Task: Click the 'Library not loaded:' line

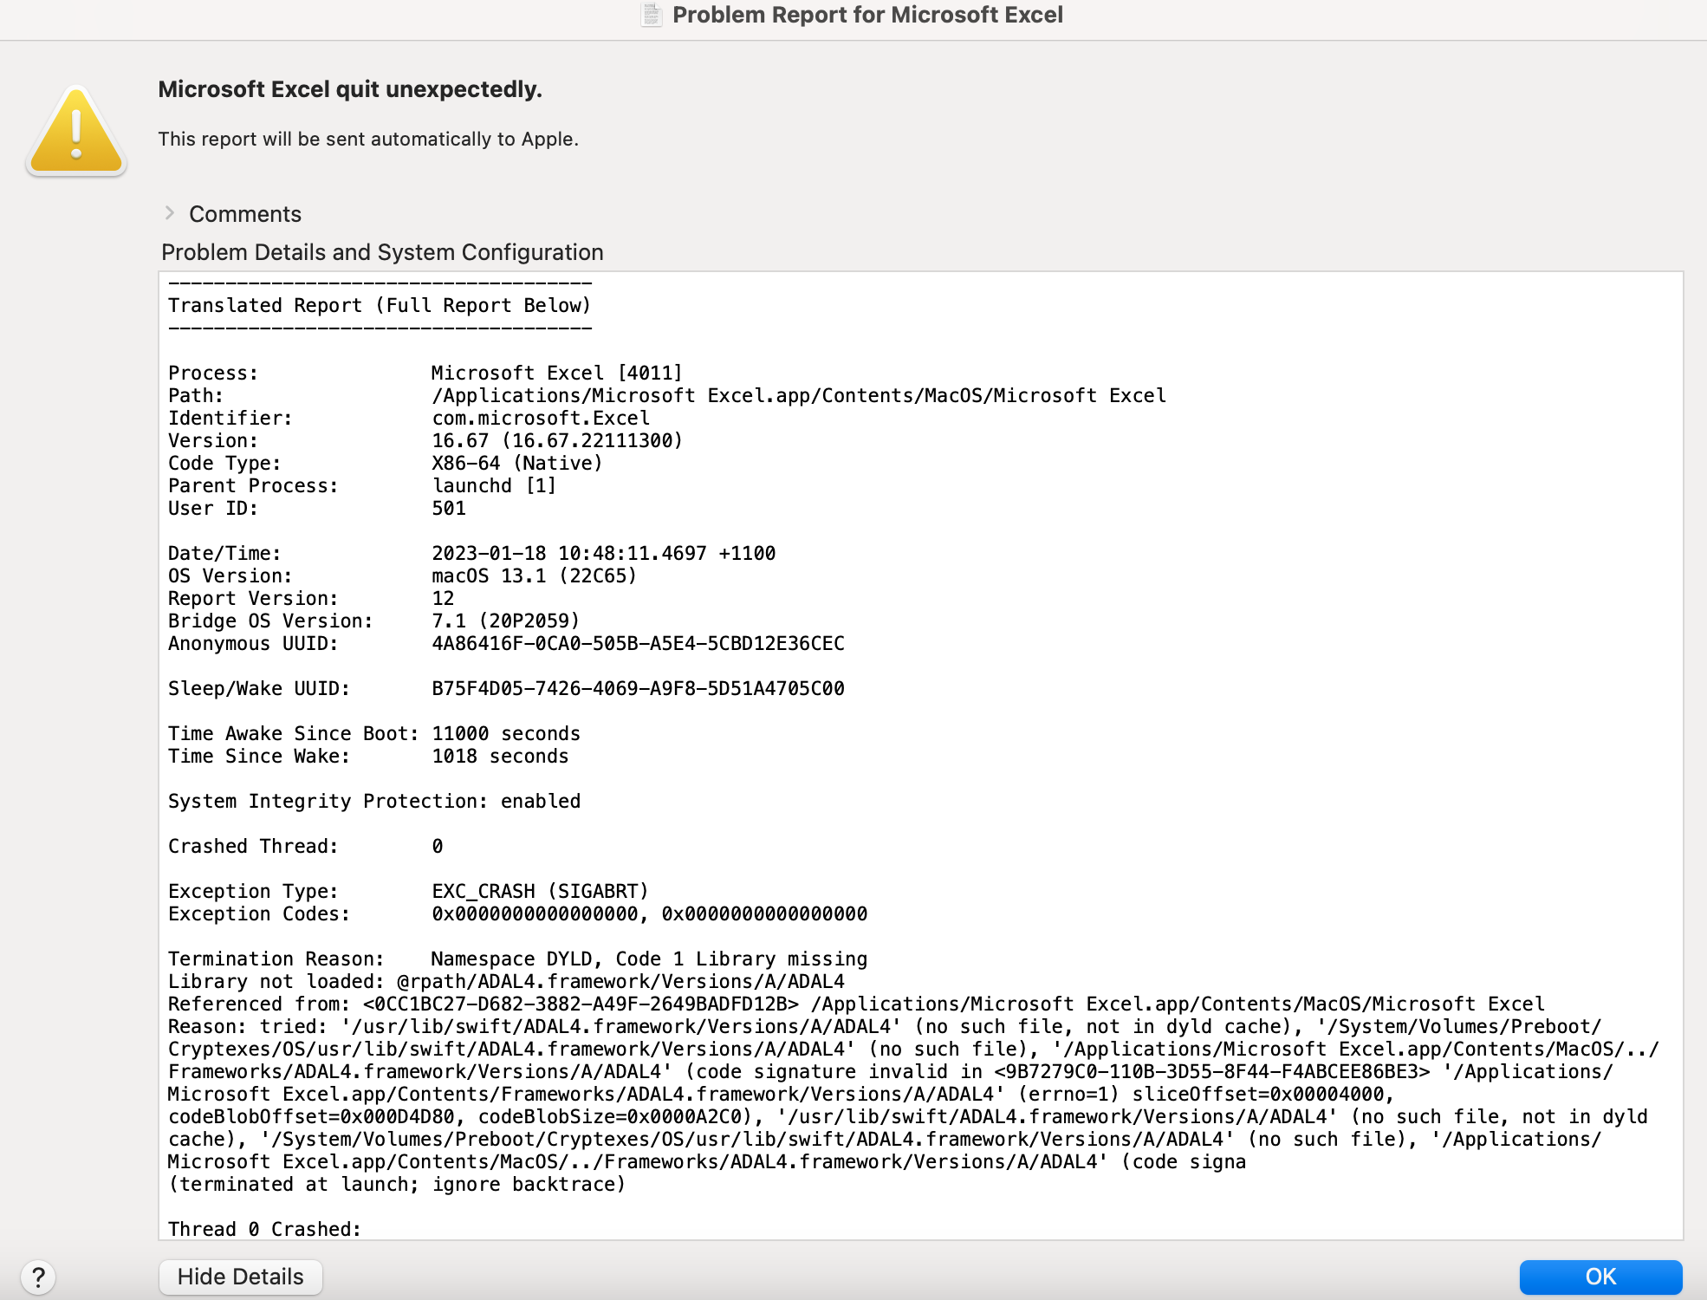Action: (506, 981)
